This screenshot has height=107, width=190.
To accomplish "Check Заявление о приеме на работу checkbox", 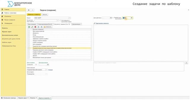I will tap(29, 39).
